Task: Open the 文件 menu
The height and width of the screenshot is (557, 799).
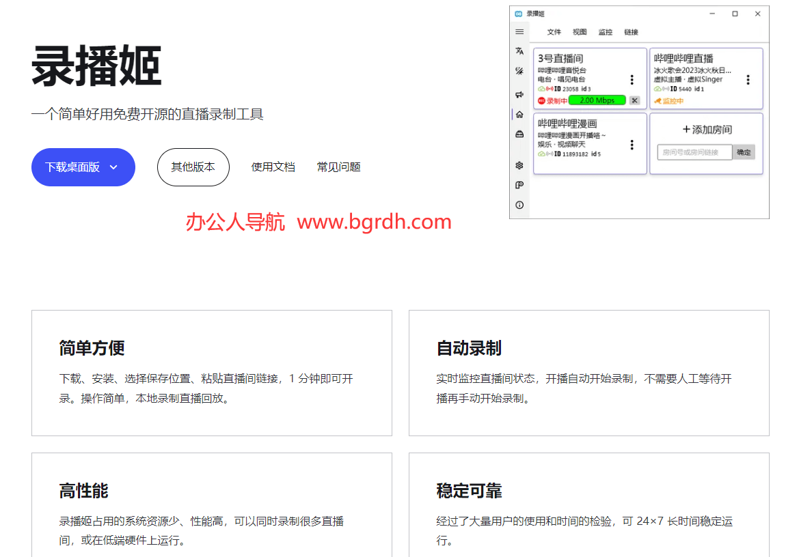Action: click(554, 32)
